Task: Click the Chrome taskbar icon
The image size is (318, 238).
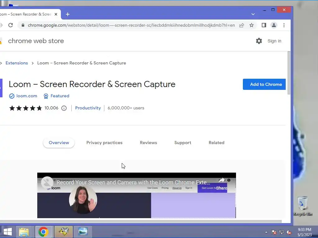Action: point(43,232)
